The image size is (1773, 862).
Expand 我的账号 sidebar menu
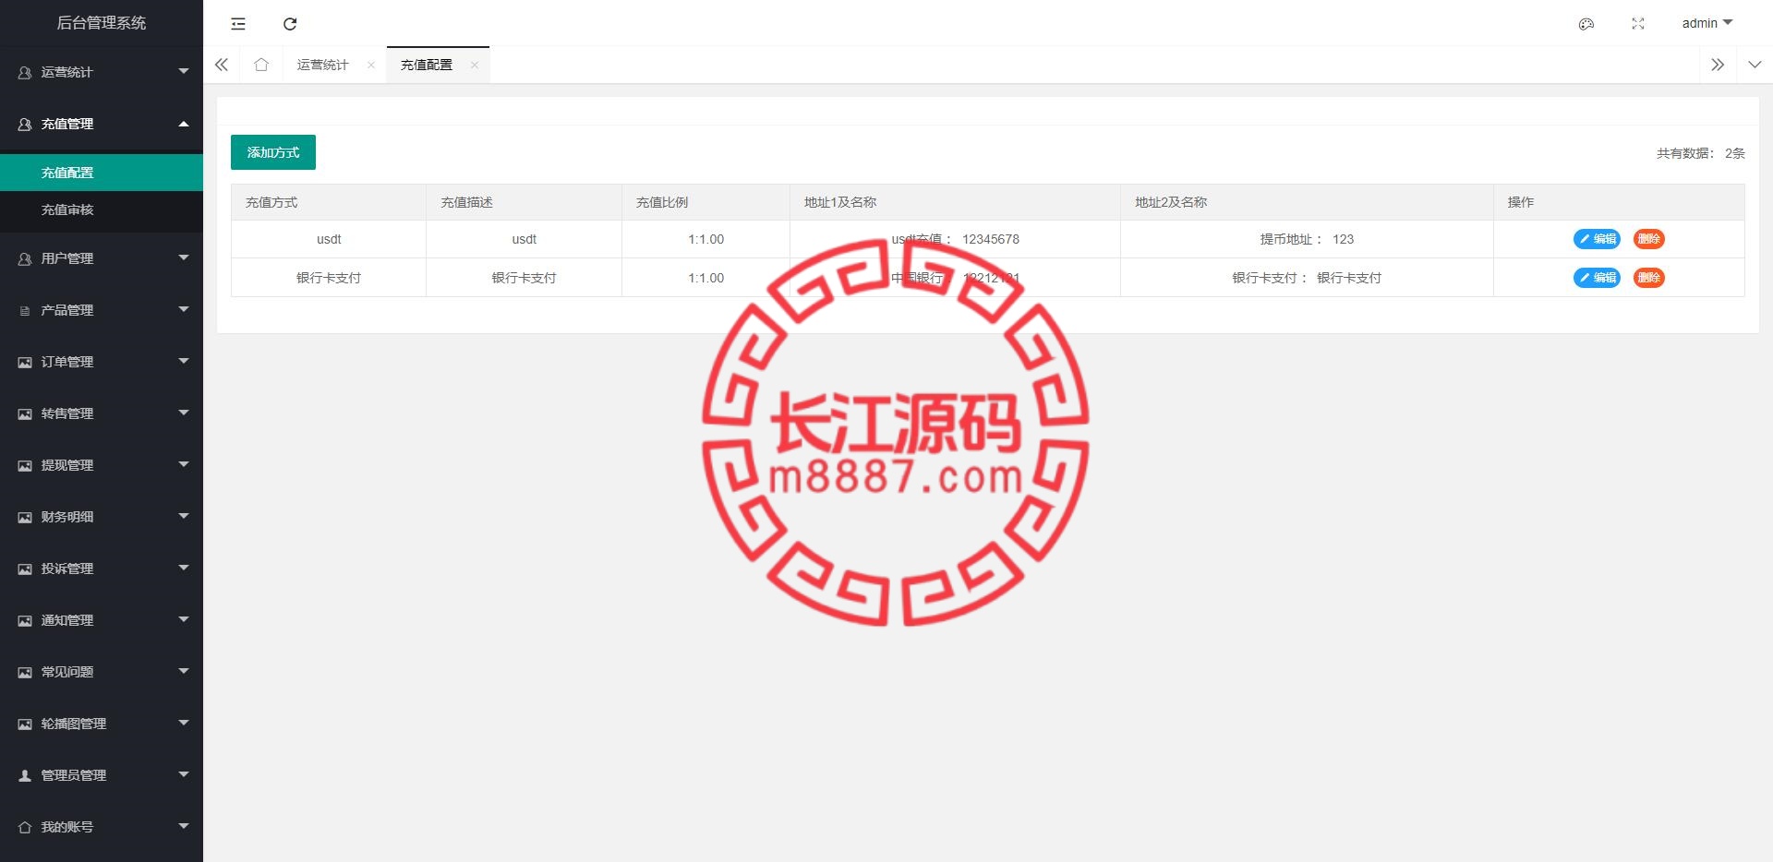pos(102,827)
